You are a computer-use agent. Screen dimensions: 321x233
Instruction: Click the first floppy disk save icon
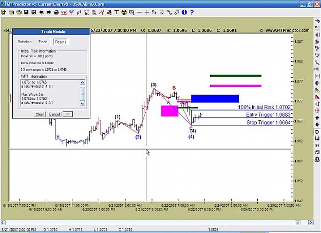coord(26,12)
